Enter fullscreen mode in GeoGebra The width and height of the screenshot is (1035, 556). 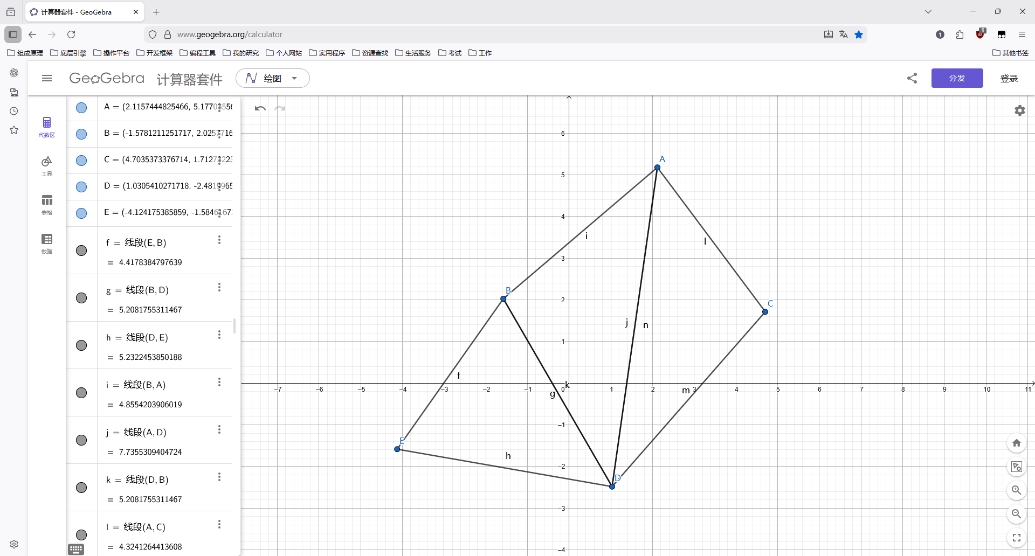[x=1016, y=538]
